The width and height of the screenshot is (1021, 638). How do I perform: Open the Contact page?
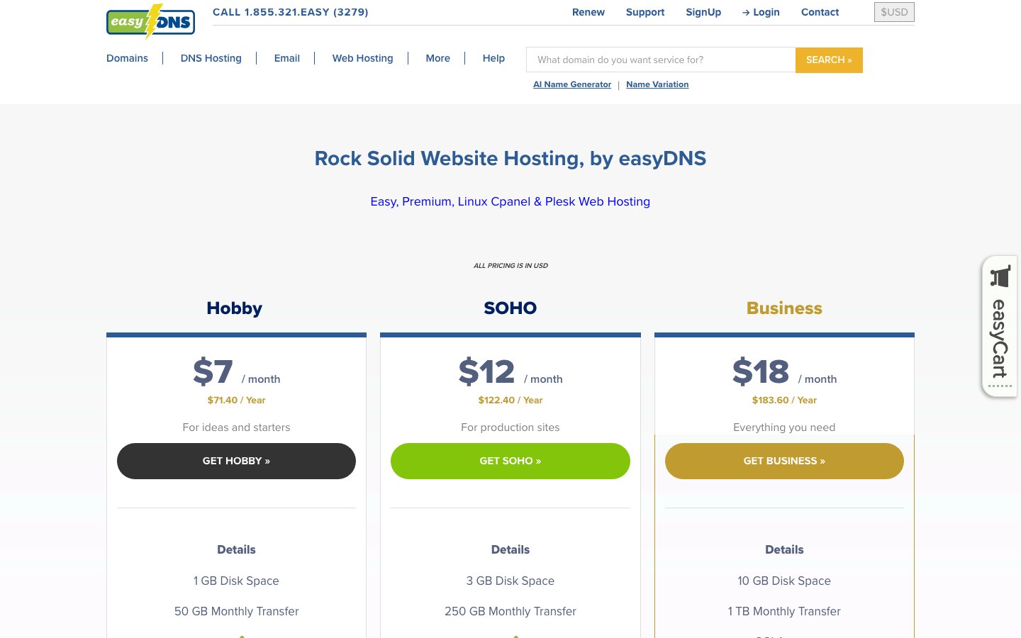point(820,12)
